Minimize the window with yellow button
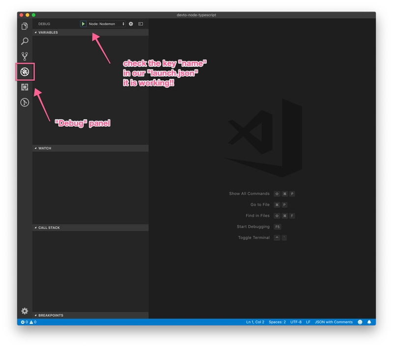Viewport: 393px width, 348px height. click(x=28, y=15)
